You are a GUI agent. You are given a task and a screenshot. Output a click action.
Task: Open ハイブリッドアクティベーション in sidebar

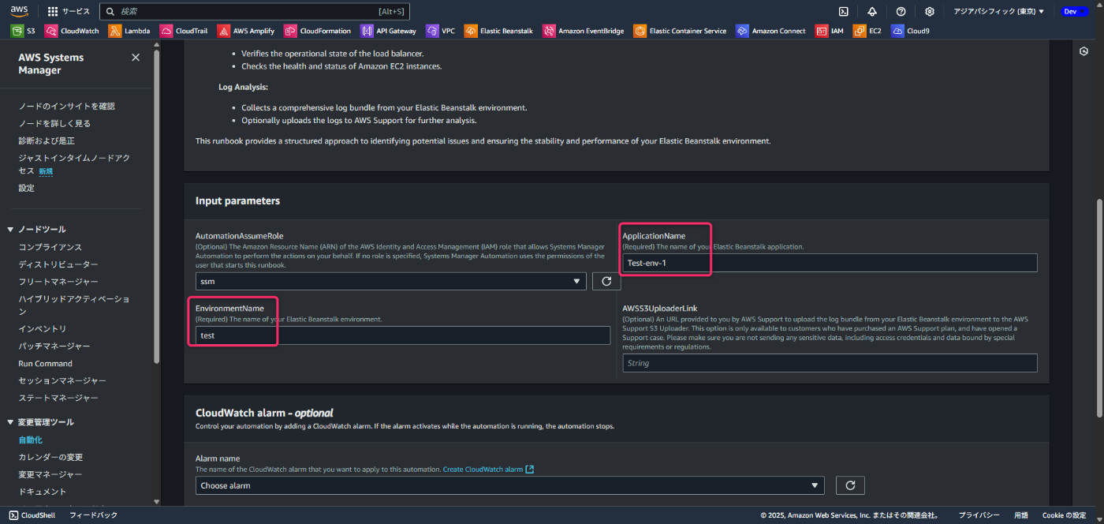click(x=74, y=305)
